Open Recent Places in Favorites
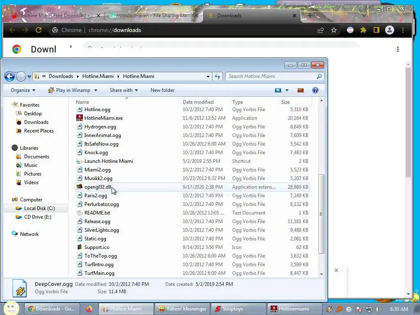 (x=39, y=131)
